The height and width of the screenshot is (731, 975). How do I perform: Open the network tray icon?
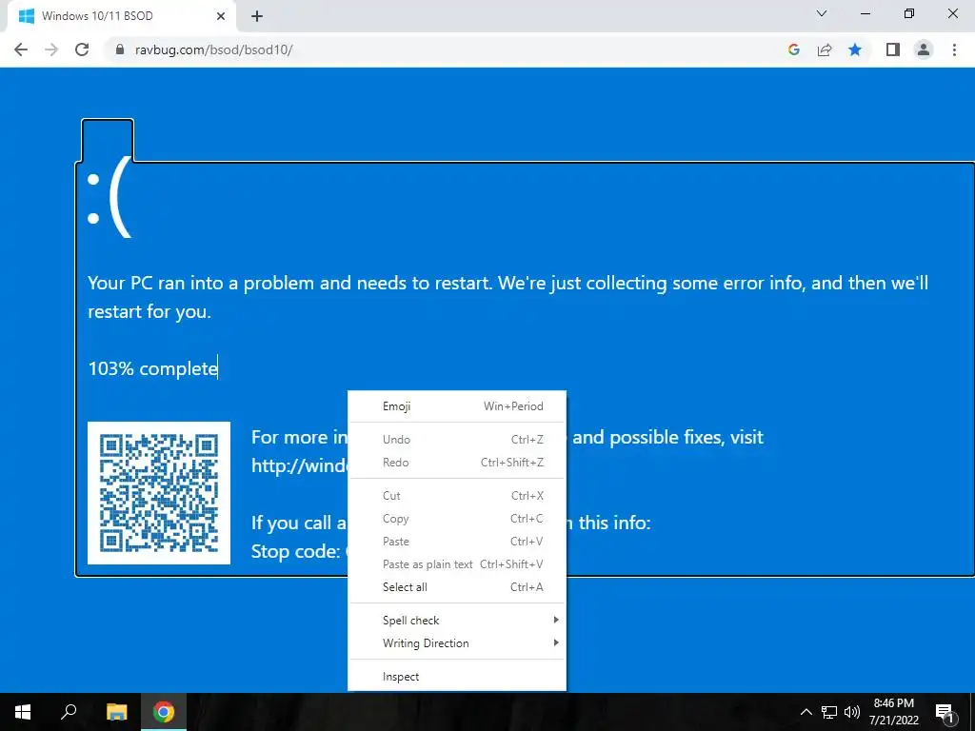(829, 712)
